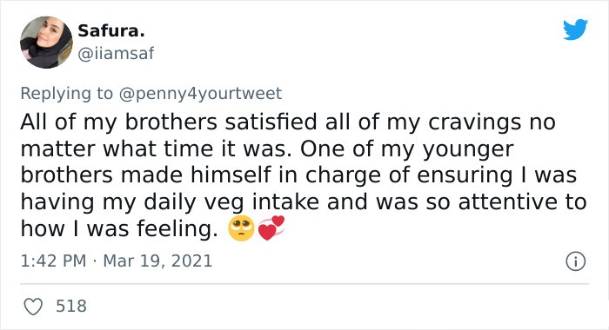Viewport: 609px width, 330px height.
Task: Click the revolving hearts emoji
Action: pos(271,228)
